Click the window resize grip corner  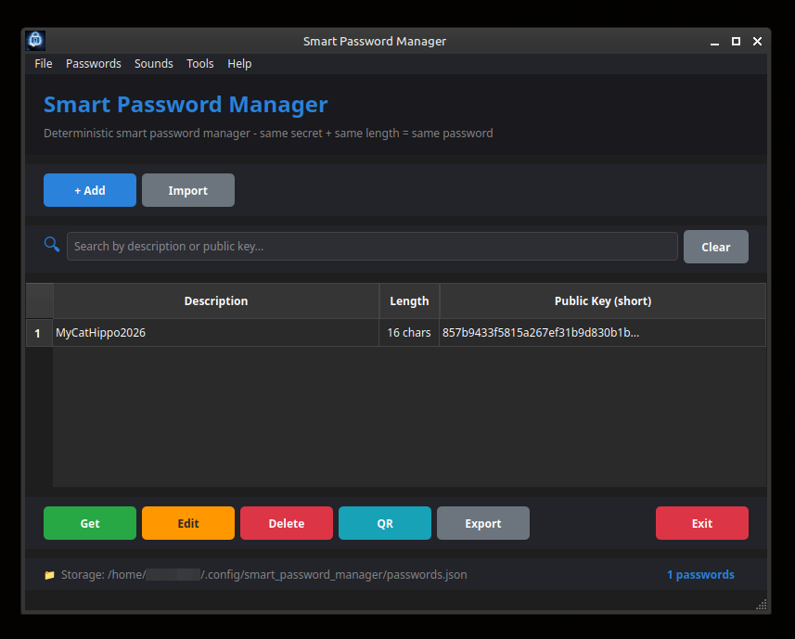(x=761, y=604)
